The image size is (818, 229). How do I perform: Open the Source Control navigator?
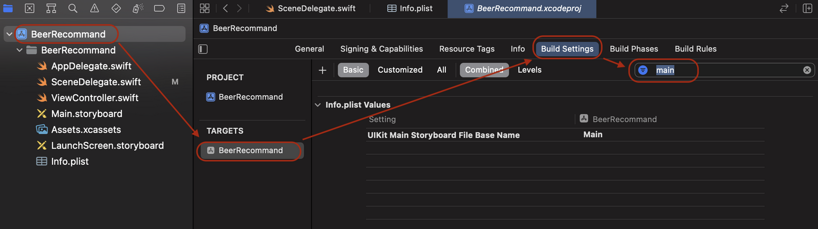[30, 8]
